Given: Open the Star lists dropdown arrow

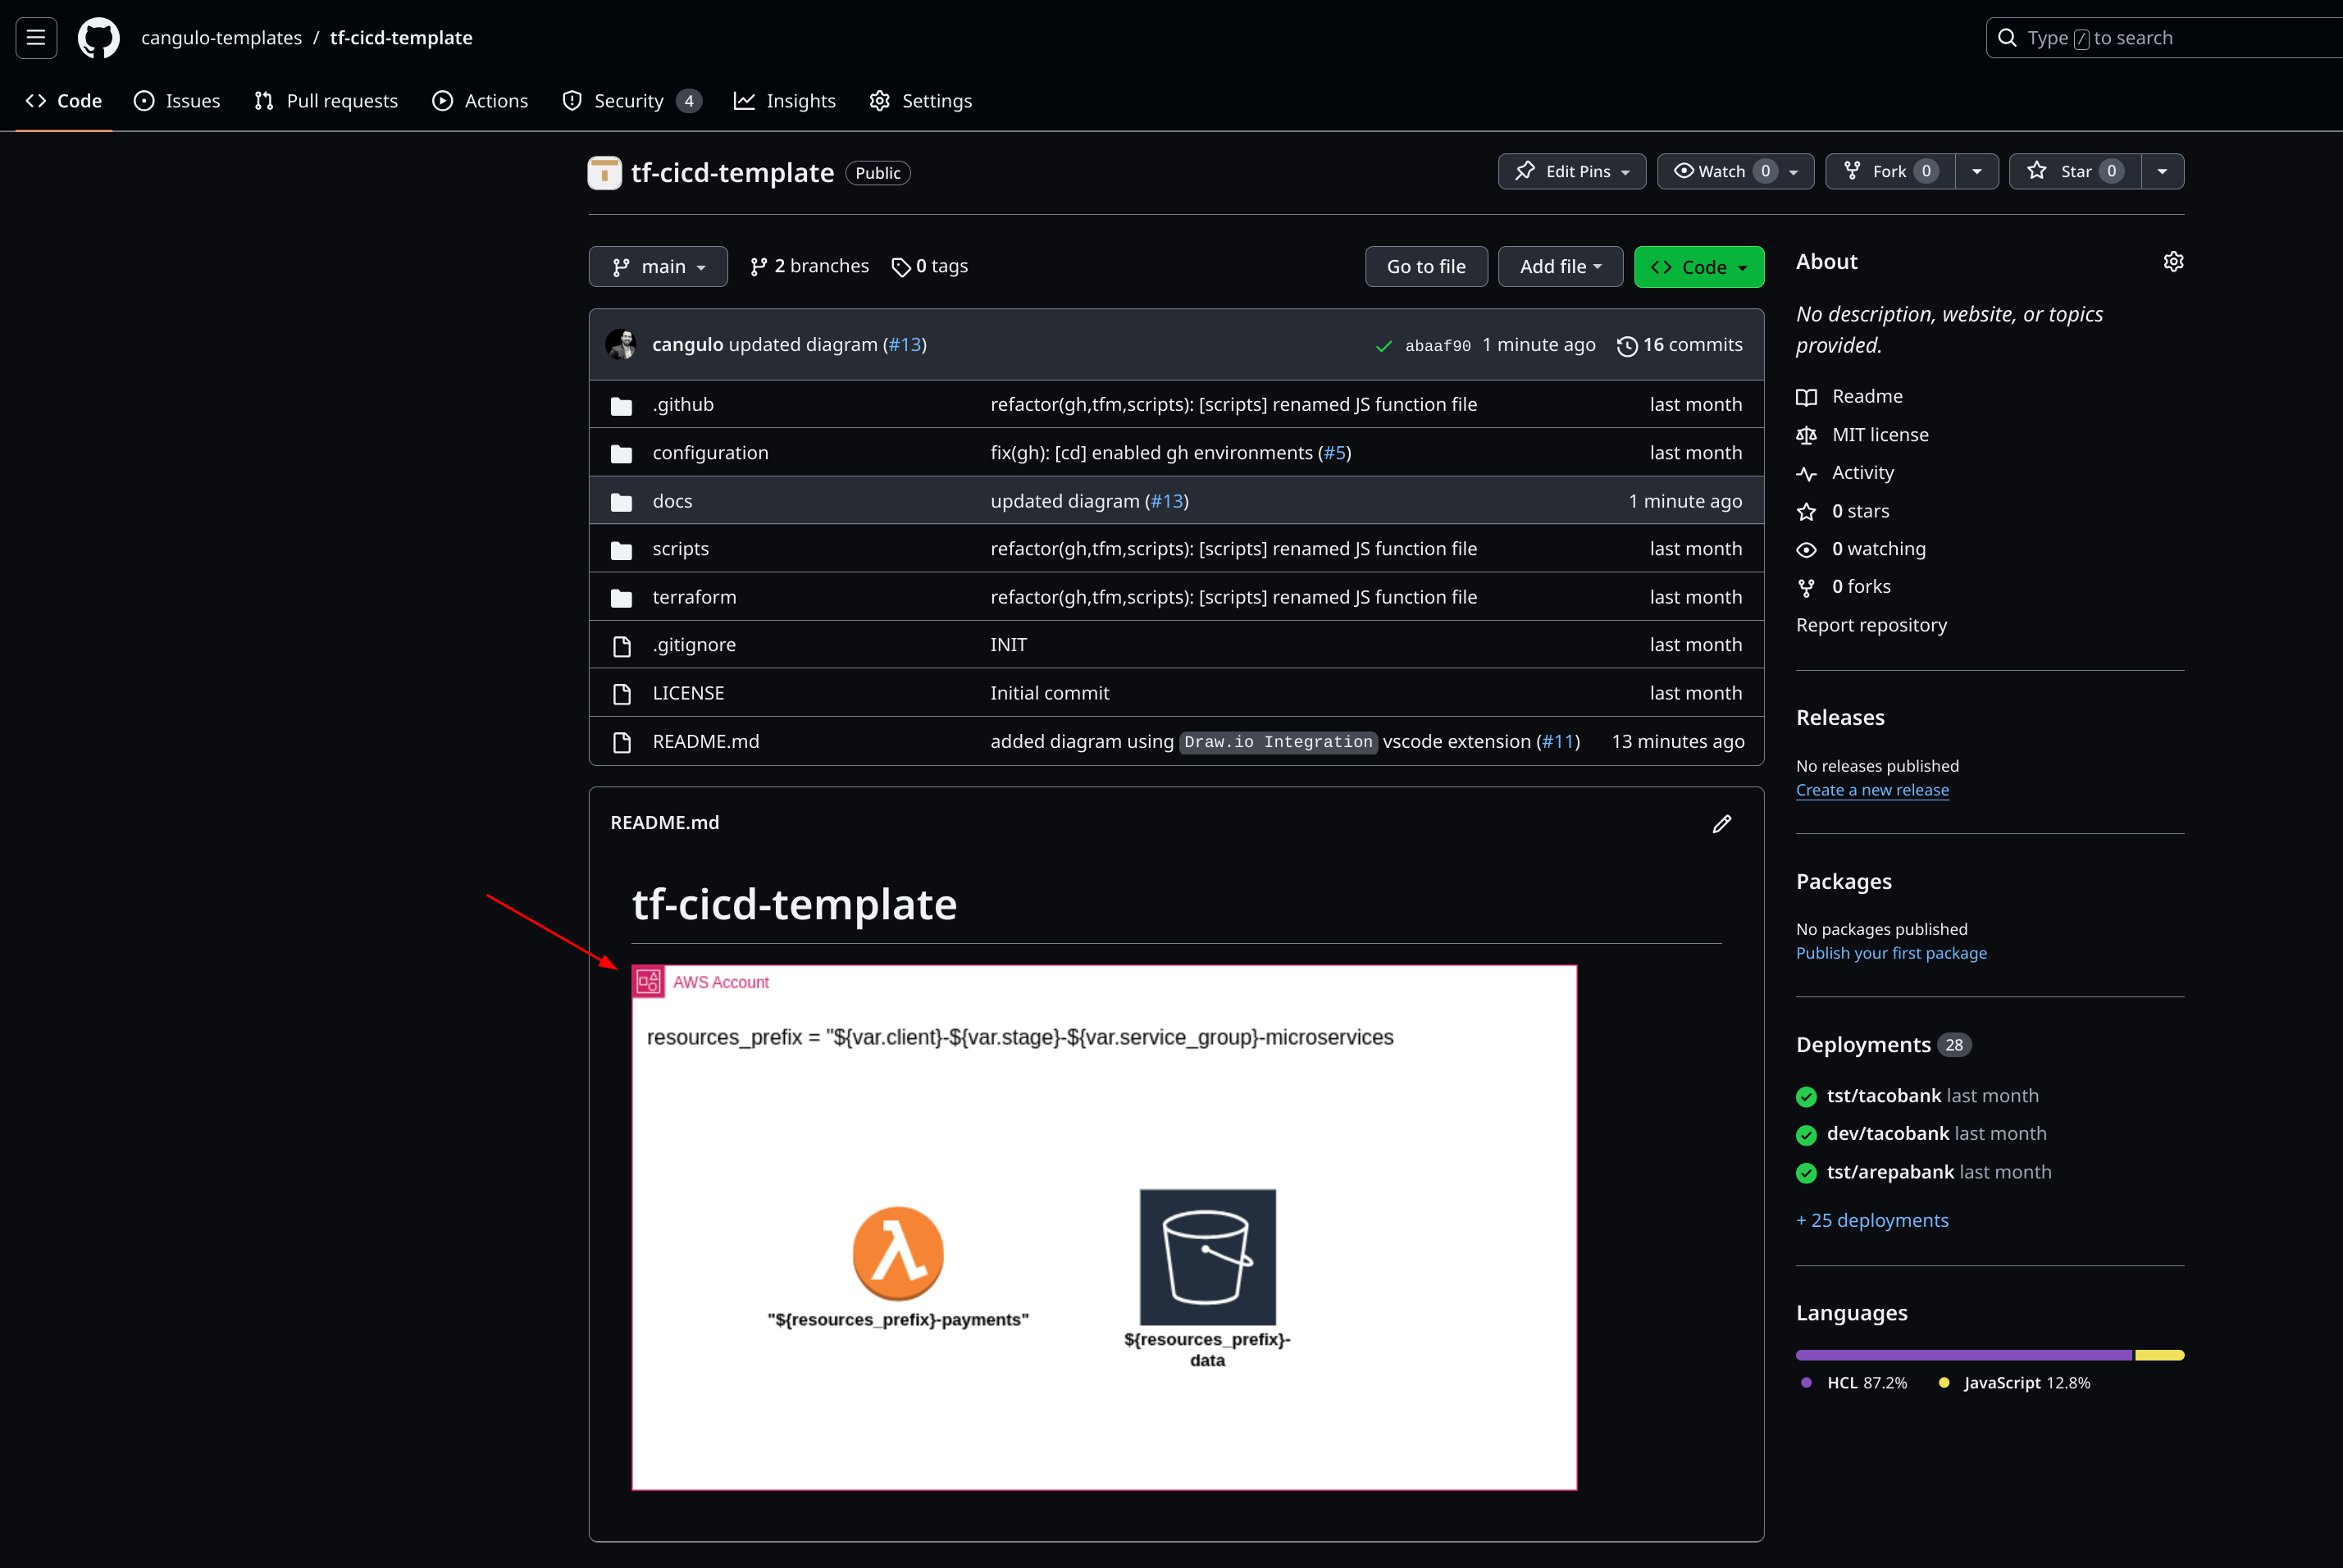Looking at the screenshot, I should [2162, 172].
